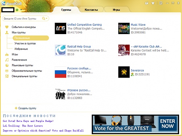This screenshot has height=136, width=182.
Task: Open the Karaoke Club group link
Action: 146,46
